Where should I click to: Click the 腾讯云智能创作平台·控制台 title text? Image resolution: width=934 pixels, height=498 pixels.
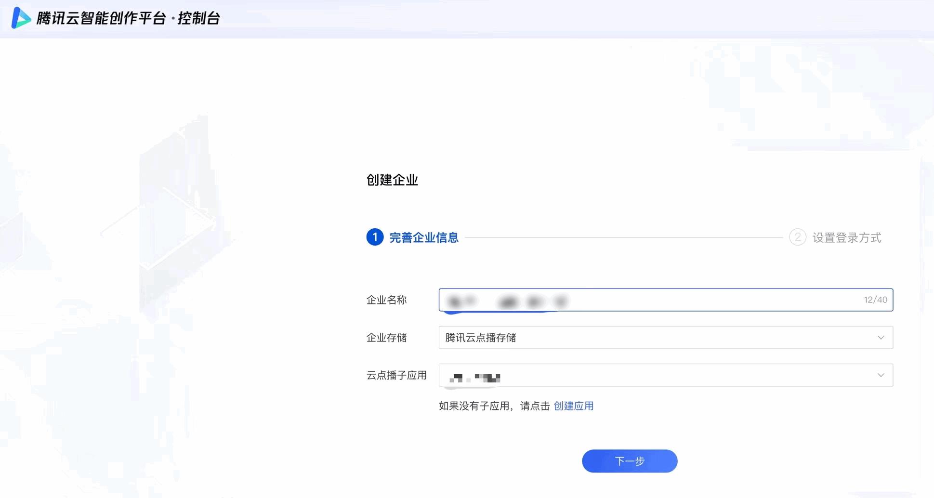click(129, 18)
